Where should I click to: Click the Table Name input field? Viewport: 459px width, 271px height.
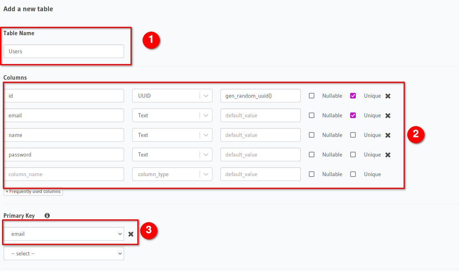coord(64,52)
